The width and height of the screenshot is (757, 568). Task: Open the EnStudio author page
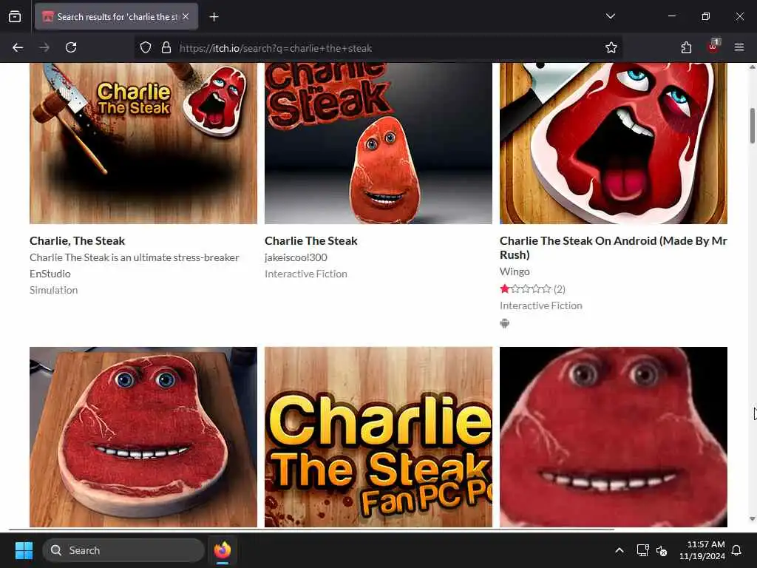(50, 274)
